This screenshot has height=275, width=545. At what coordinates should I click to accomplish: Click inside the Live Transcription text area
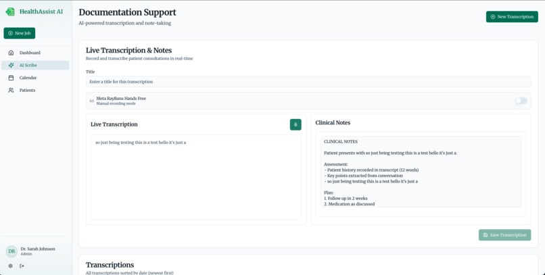[x=195, y=178]
